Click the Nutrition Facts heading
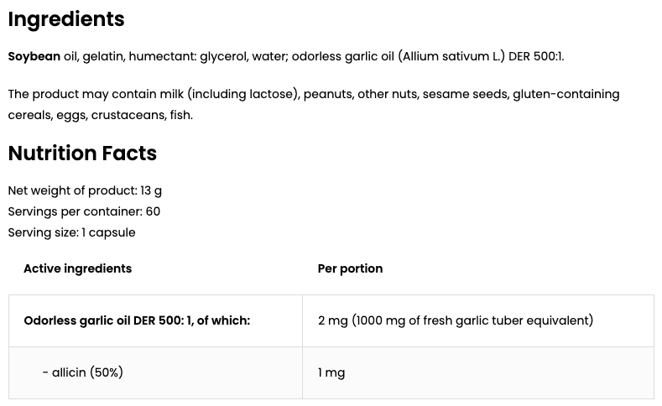662x406 pixels. (82, 154)
